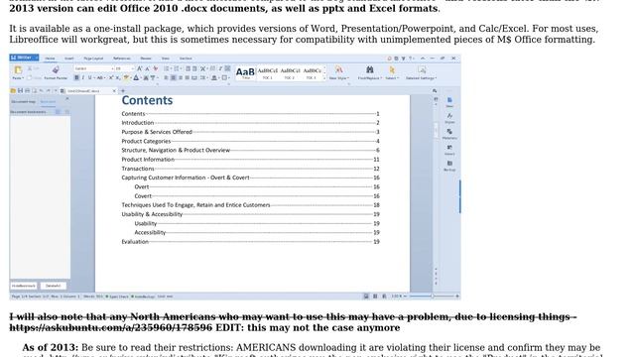Toggle Italic formatting in Writer ribbon

[83, 77]
